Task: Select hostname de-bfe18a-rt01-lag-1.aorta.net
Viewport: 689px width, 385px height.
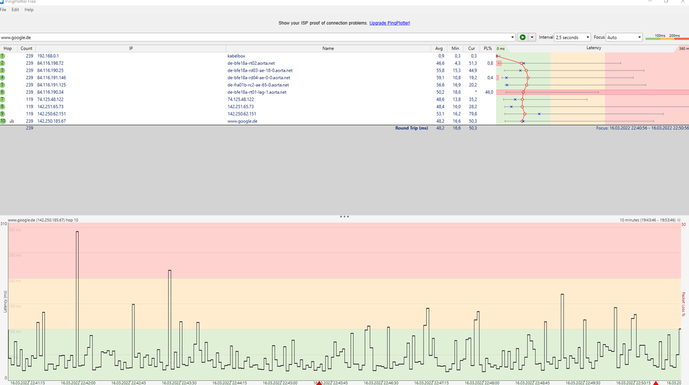Action: 257,92
